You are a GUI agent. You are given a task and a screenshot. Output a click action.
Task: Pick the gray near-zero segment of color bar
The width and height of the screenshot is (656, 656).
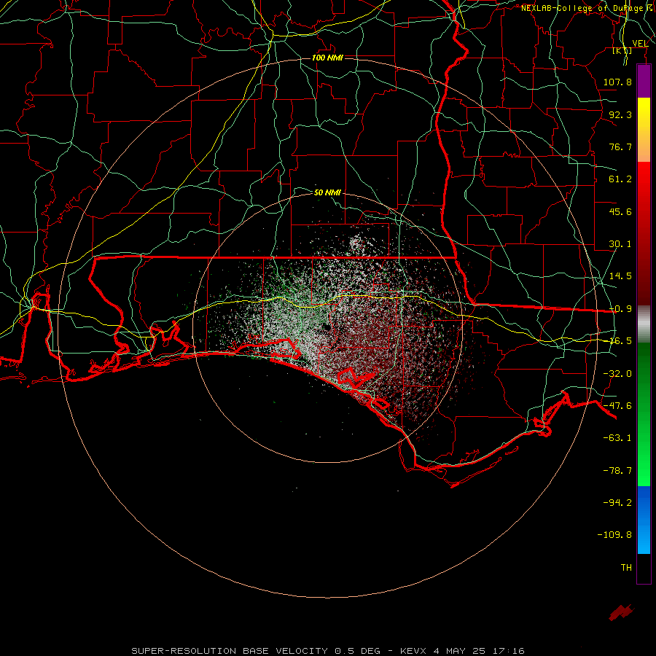click(644, 324)
